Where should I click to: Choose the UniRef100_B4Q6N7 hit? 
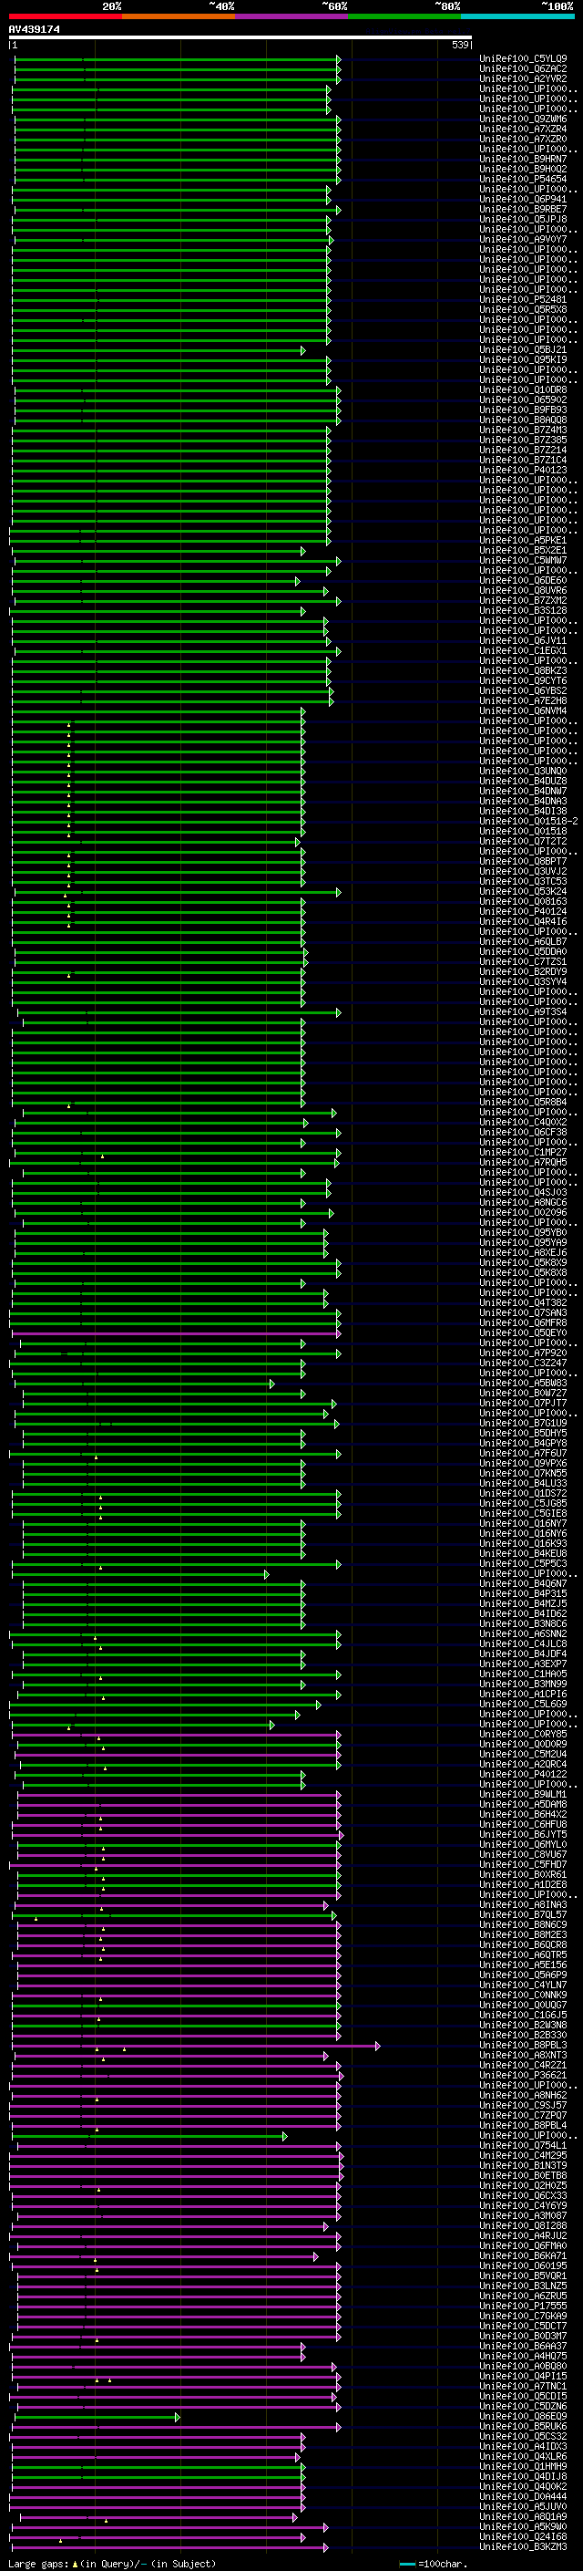[522, 1584]
